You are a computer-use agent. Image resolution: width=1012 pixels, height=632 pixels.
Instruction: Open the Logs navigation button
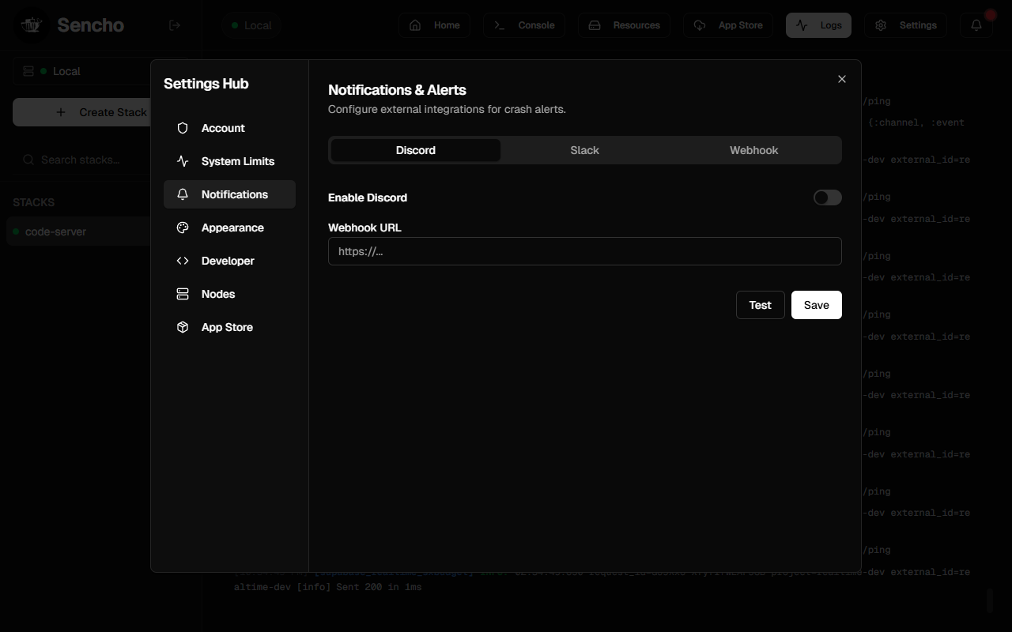[x=818, y=25]
